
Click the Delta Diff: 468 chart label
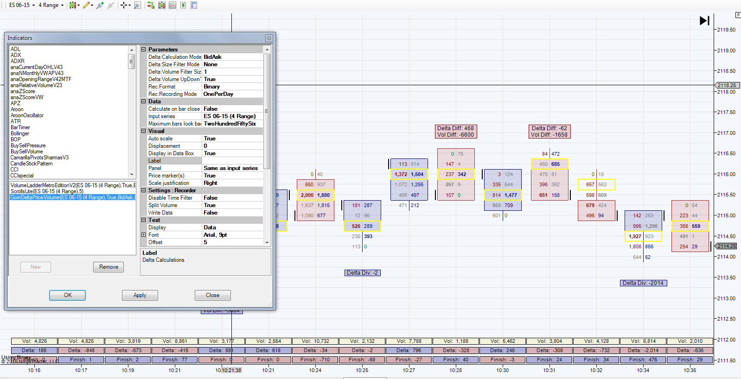(455, 128)
